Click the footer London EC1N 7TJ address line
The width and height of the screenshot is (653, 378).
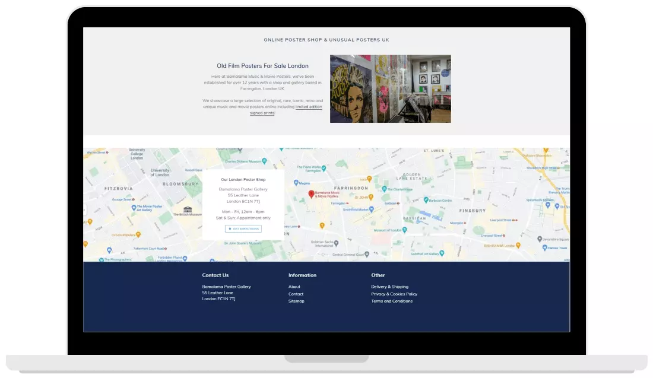(x=218, y=299)
